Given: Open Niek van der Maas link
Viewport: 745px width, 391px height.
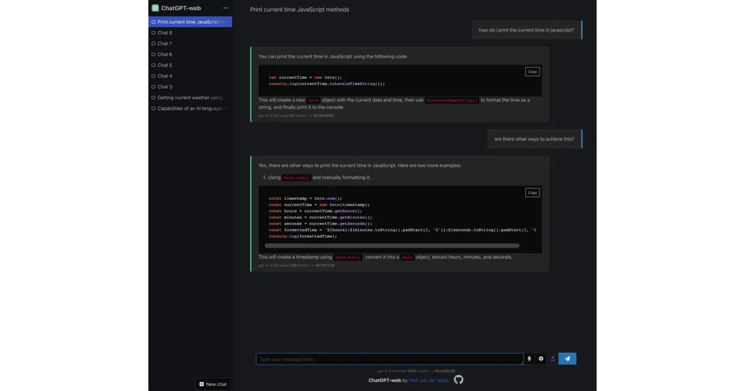Looking at the screenshot, I should (430, 380).
